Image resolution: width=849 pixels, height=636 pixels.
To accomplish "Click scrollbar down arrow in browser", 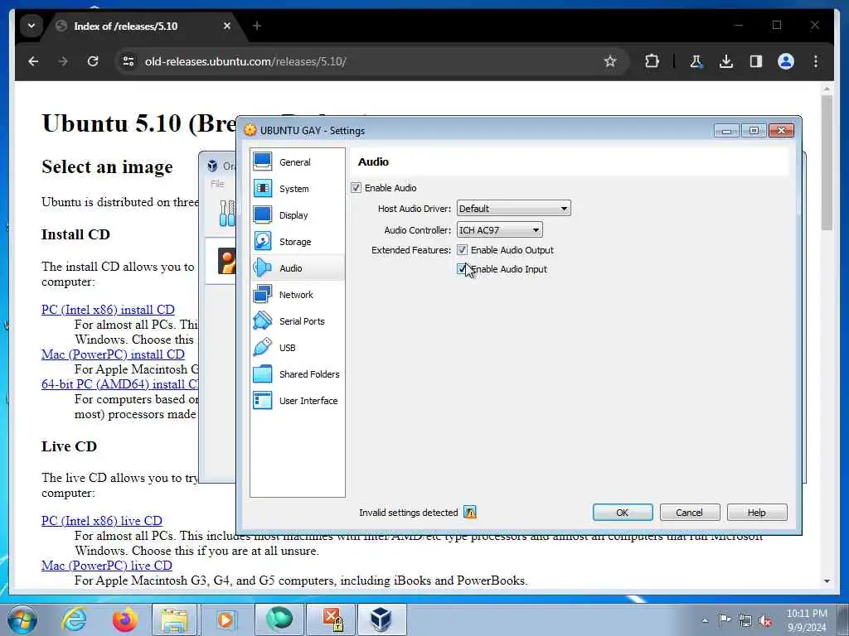I will [x=827, y=581].
